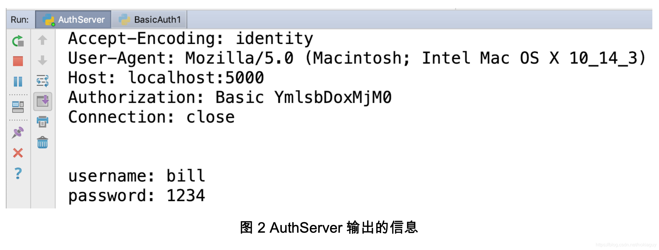Navigate down the stack trace
This screenshot has height=250, width=659.
[42, 61]
